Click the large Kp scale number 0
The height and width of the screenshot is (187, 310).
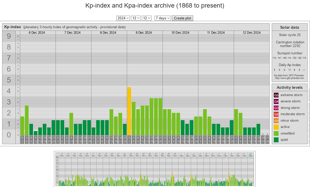click(x=9, y=135)
